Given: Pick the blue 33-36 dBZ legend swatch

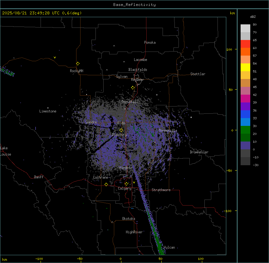Looking at the screenshot, I should pyautogui.click(x=245, y=114).
